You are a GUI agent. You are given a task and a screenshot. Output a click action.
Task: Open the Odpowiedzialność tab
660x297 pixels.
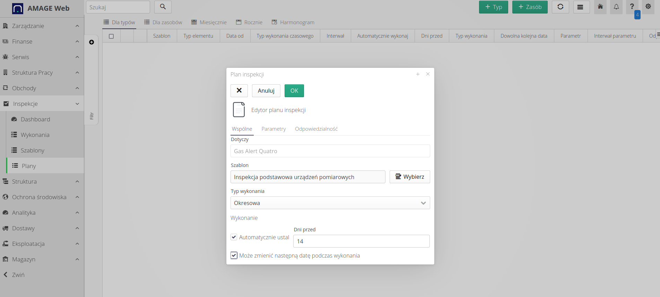(316, 129)
